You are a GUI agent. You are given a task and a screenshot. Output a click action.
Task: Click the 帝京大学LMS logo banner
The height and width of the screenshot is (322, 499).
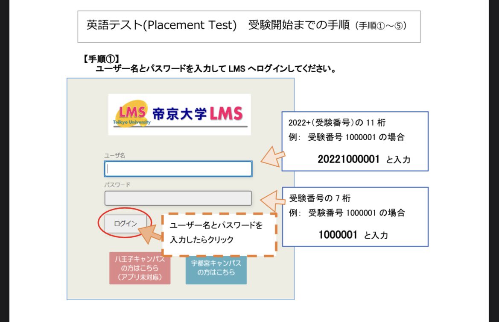tap(179, 115)
